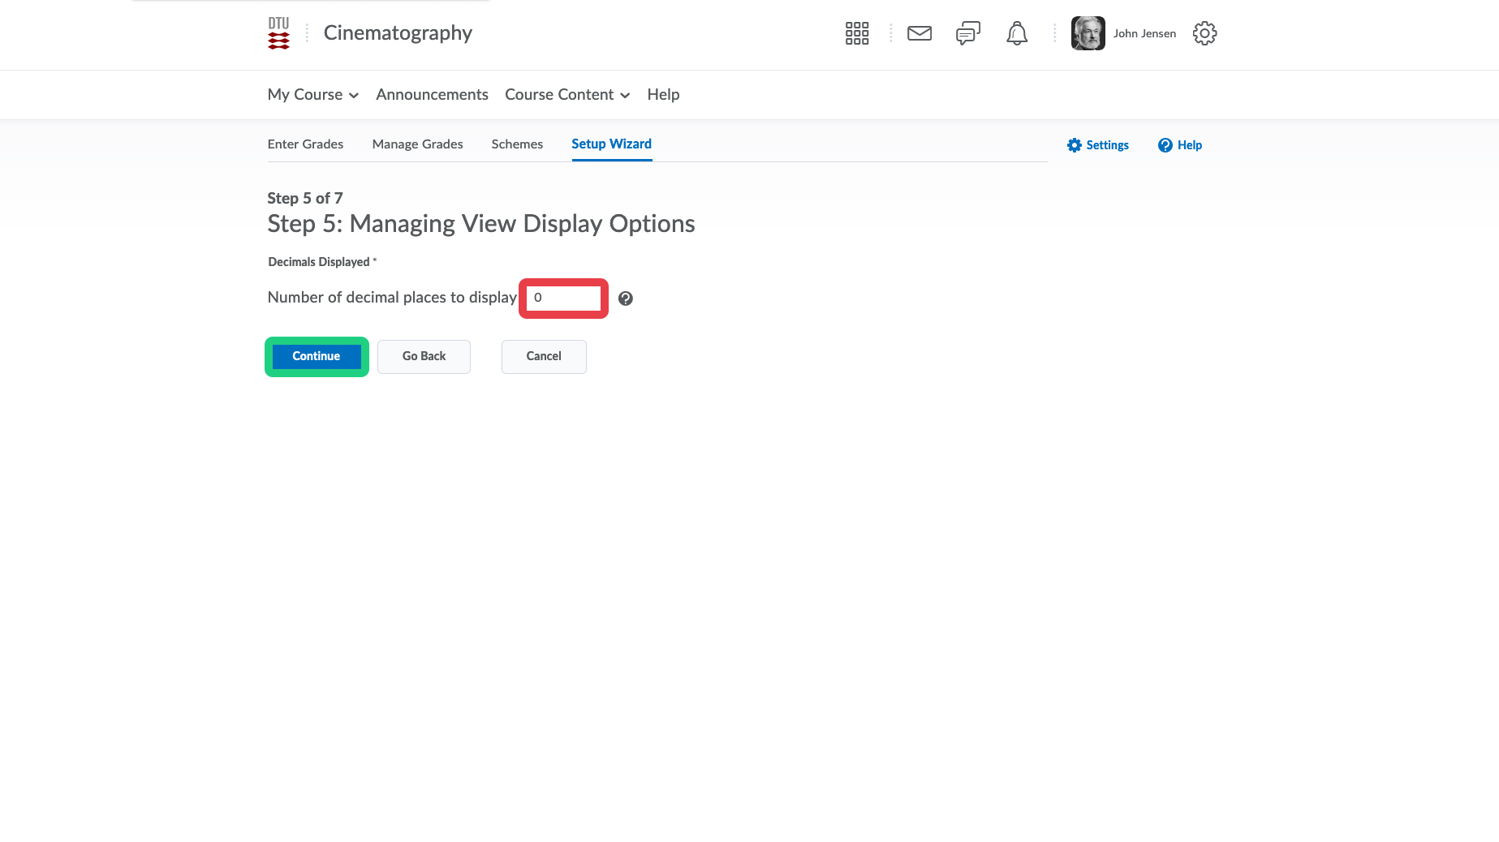Image resolution: width=1499 pixels, height=842 pixels.
Task: Open the John Jensen user menu
Action: tap(1144, 33)
